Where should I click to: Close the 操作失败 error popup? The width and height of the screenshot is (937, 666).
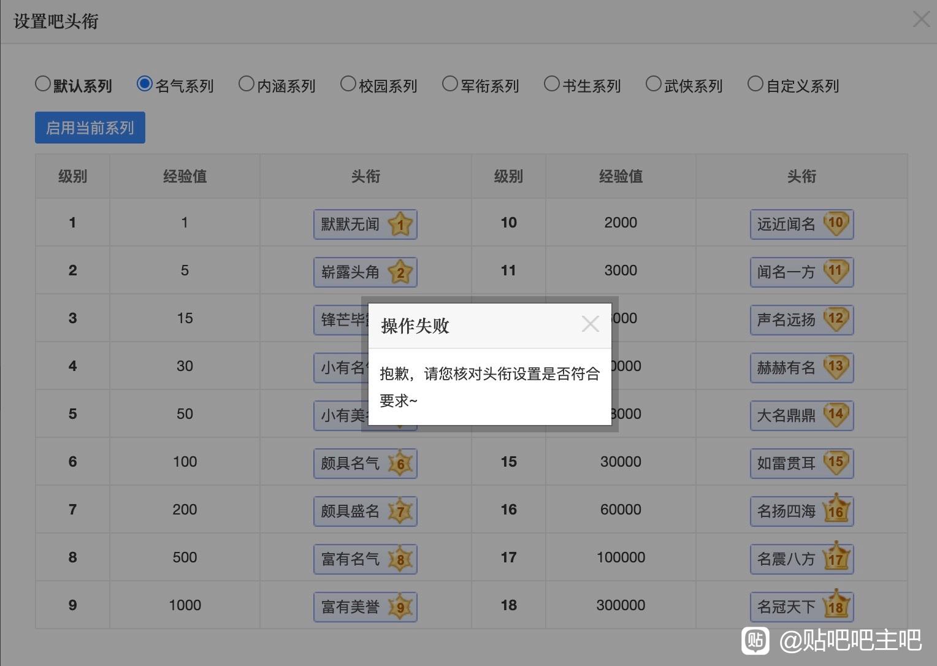click(590, 324)
